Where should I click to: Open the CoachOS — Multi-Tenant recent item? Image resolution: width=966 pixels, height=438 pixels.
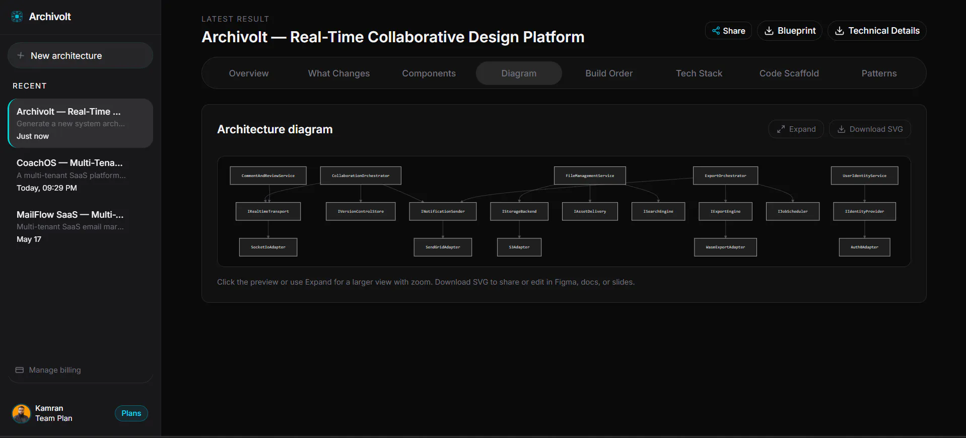click(x=81, y=175)
